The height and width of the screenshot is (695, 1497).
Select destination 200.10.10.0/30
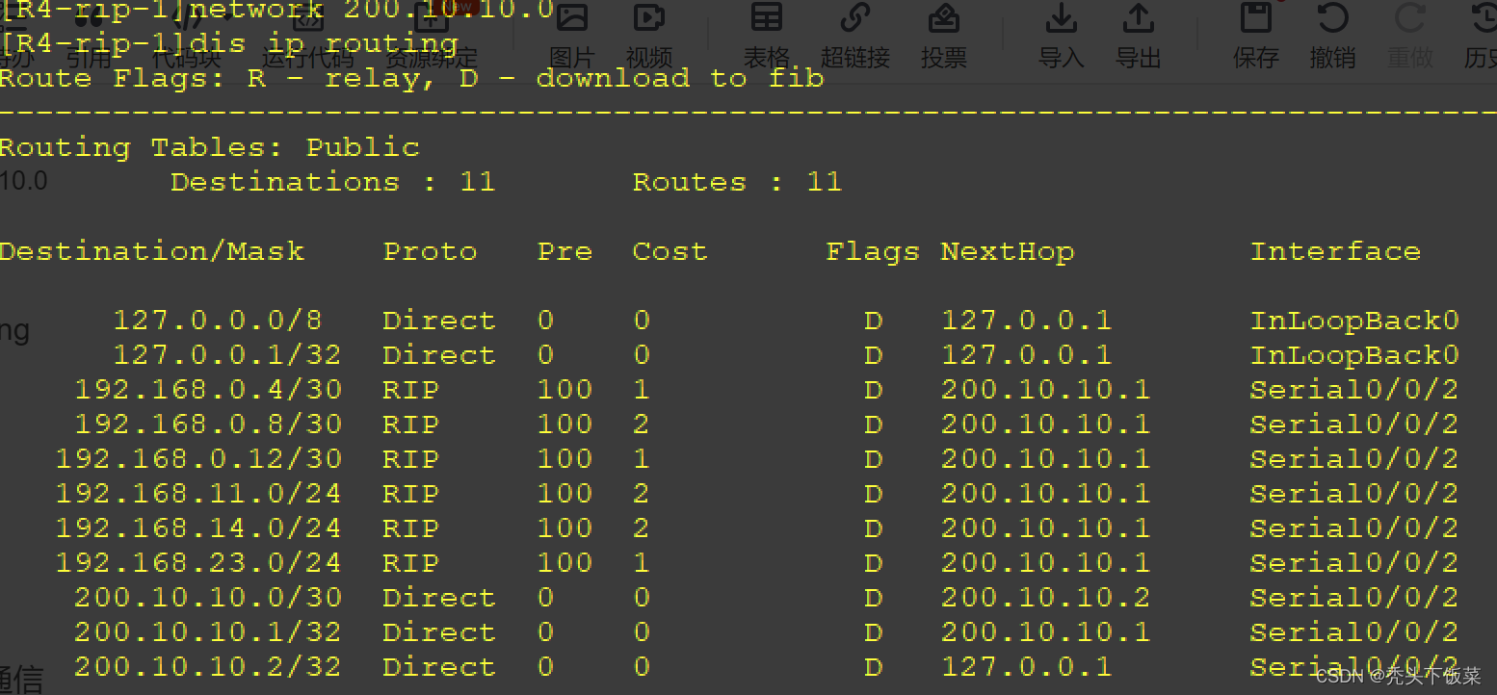point(208,598)
